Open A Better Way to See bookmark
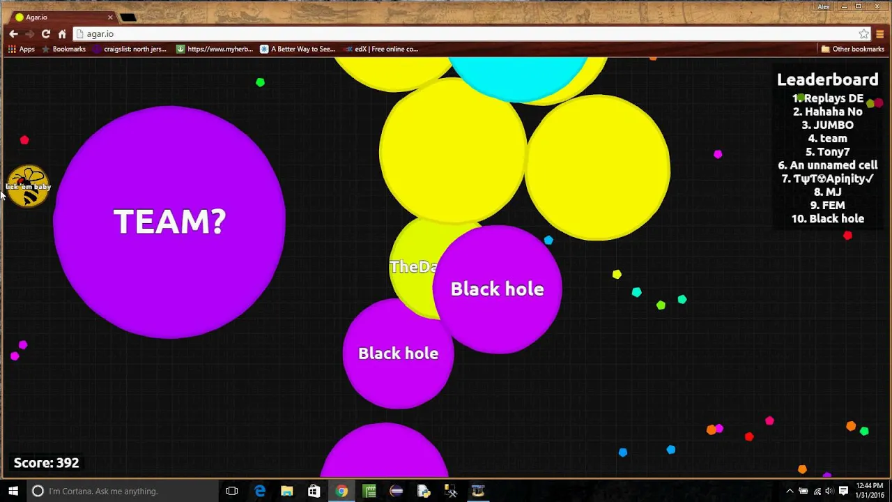Screen dimensions: 892x502 (x=298, y=49)
